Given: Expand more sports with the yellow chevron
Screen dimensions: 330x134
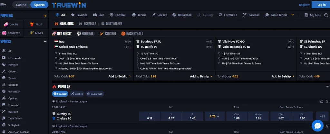Looking at the screenshot, I should click(293, 15).
